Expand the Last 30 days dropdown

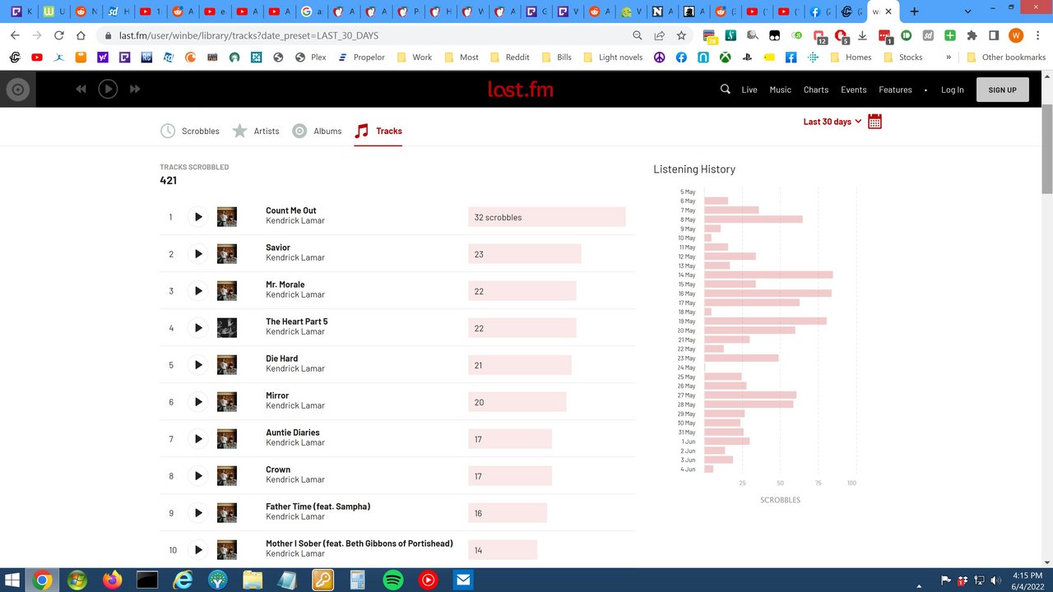[x=833, y=122]
